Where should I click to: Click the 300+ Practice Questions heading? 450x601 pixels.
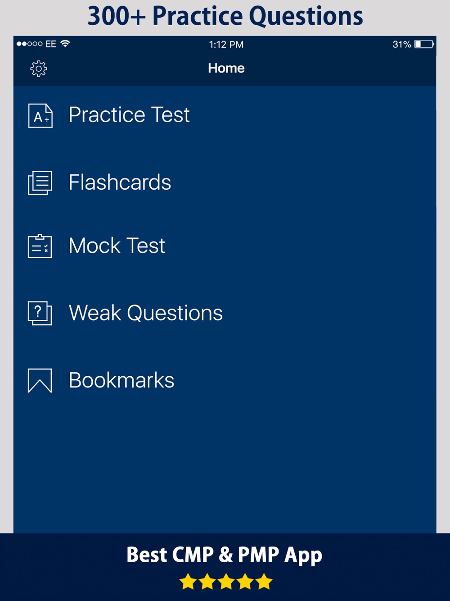(x=225, y=16)
